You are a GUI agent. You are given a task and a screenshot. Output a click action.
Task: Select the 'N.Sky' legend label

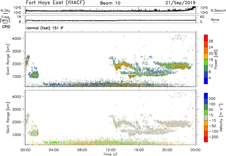[x=5, y=10]
